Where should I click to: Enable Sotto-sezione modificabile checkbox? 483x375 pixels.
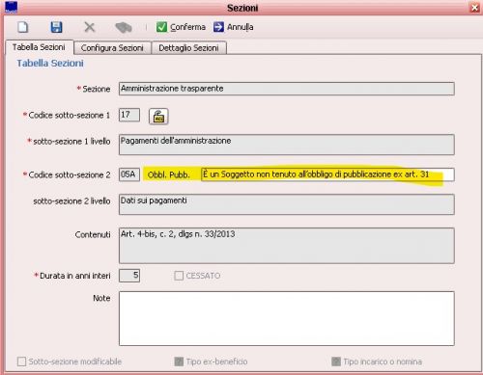(21, 362)
